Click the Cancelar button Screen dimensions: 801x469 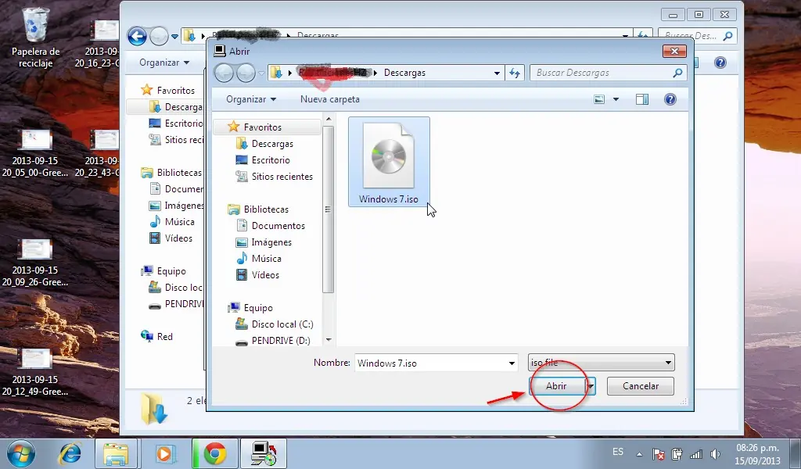[x=640, y=386]
